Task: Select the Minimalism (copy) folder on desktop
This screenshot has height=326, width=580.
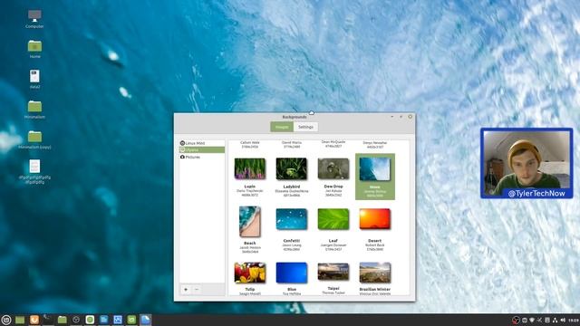Action: pos(34,139)
